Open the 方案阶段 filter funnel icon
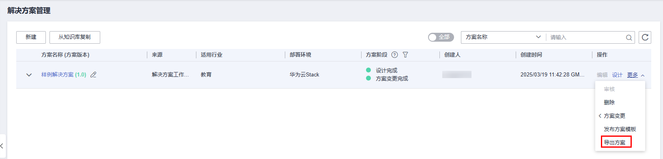The height and width of the screenshot is (159, 663). click(405, 55)
